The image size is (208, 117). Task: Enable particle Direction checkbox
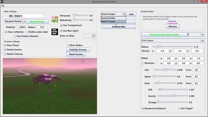coord(143,63)
